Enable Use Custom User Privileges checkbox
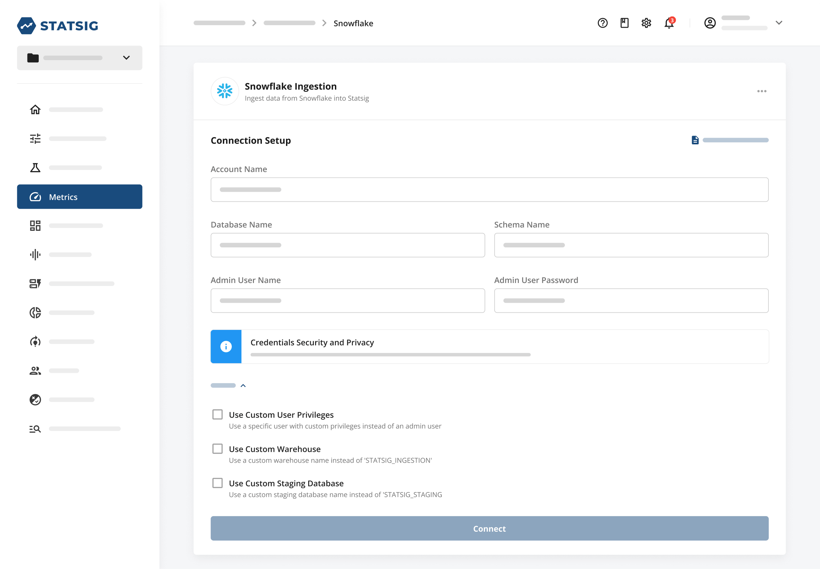Viewport: 820px width, 569px height. tap(218, 415)
